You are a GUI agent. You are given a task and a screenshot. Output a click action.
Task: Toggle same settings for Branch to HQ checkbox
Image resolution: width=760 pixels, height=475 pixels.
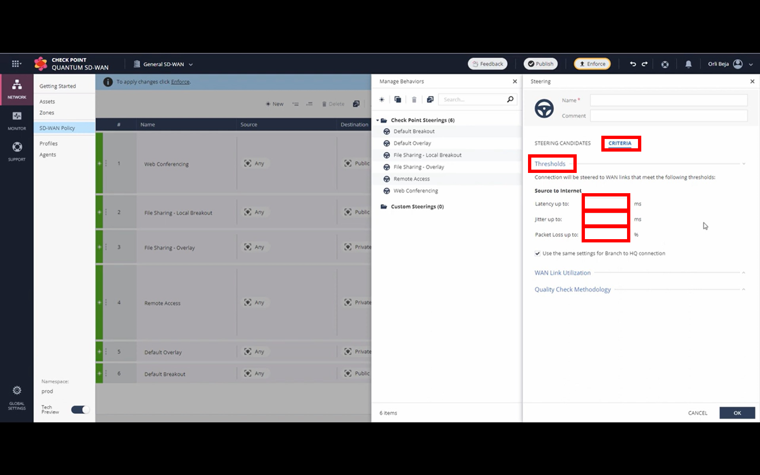538,253
